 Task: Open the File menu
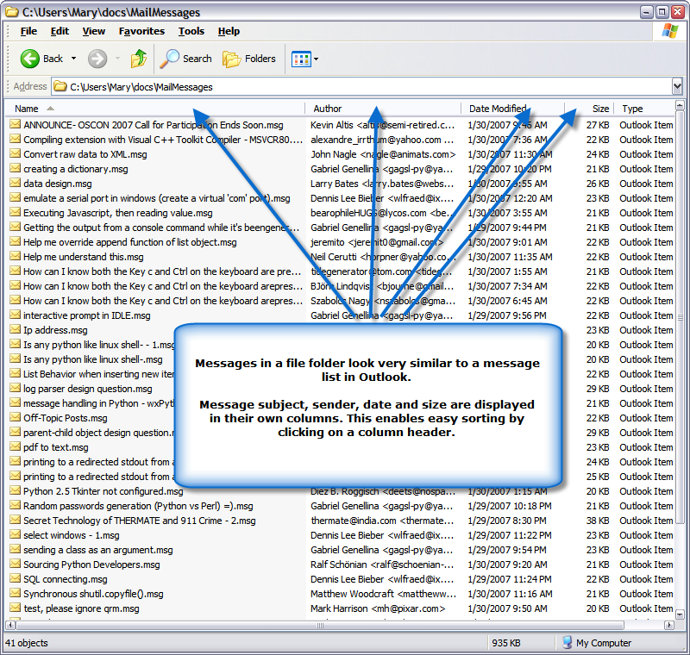[28, 31]
